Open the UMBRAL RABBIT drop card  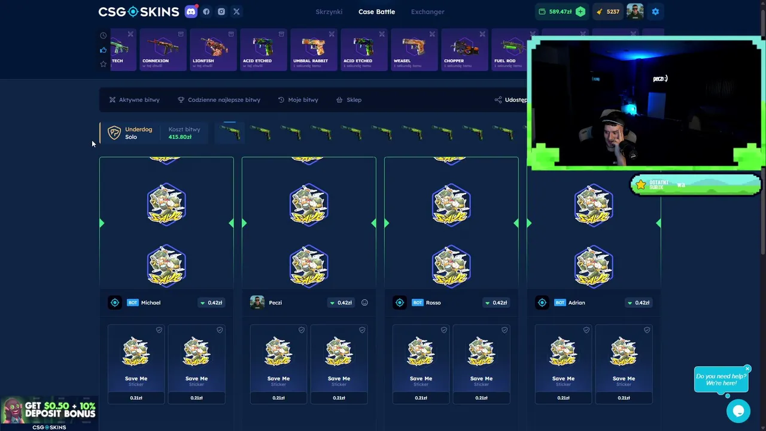(314, 50)
